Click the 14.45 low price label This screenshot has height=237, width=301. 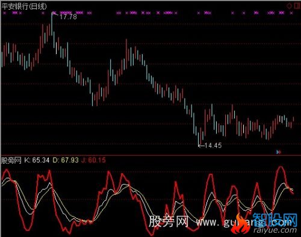point(213,146)
